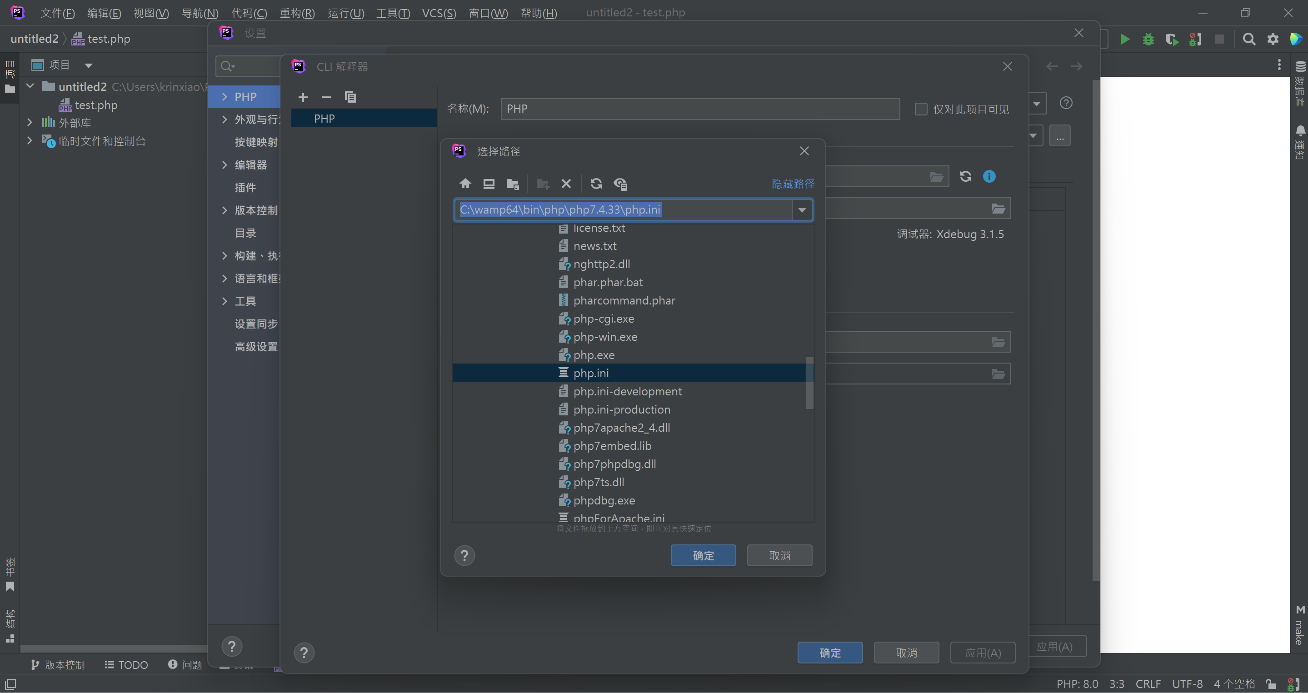Expand Scratches and Consoles tree node

pyautogui.click(x=30, y=140)
